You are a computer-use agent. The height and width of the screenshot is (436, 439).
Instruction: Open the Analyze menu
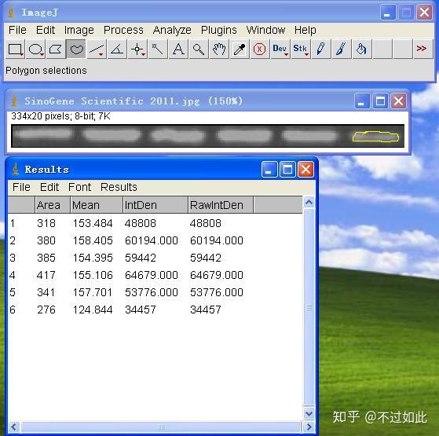(x=172, y=30)
